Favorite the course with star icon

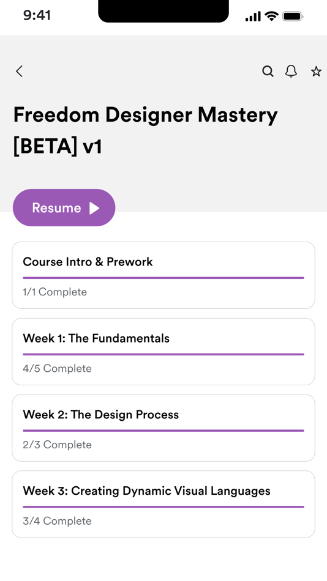pos(316,71)
